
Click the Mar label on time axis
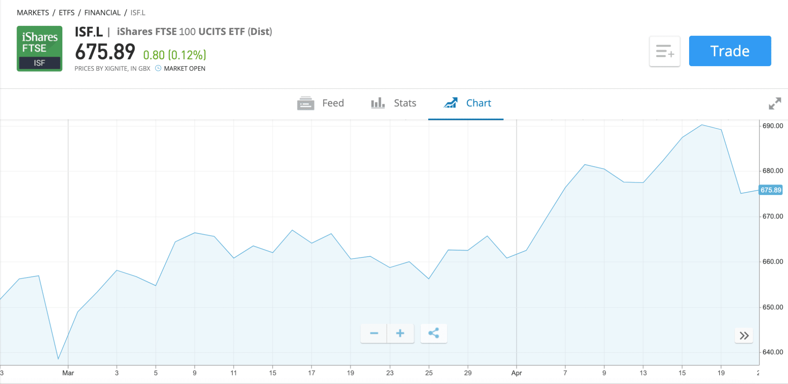point(68,373)
